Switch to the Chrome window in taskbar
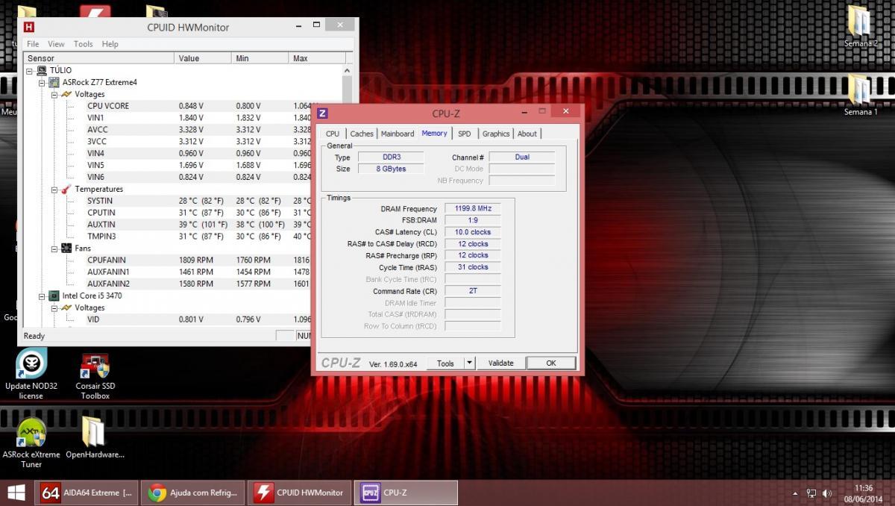The width and height of the screenshot is (895, 506). [192, 493]
